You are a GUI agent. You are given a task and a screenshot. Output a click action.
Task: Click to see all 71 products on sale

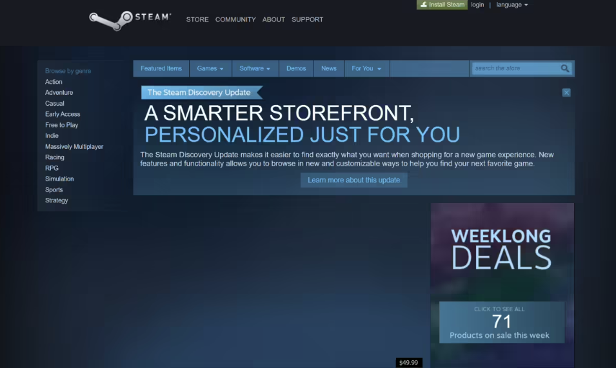[502, 322]
